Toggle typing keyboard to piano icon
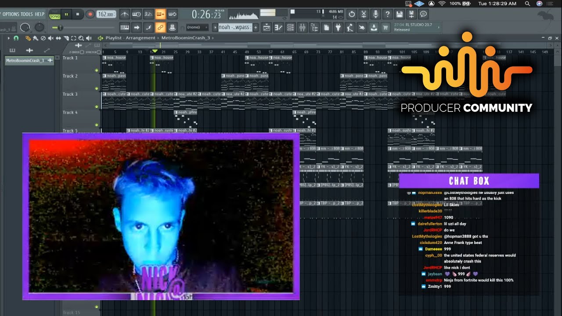 pos(125,27)
